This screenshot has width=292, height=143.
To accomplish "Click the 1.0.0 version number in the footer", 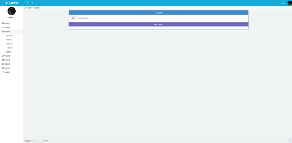I will (x=289, y=141).
